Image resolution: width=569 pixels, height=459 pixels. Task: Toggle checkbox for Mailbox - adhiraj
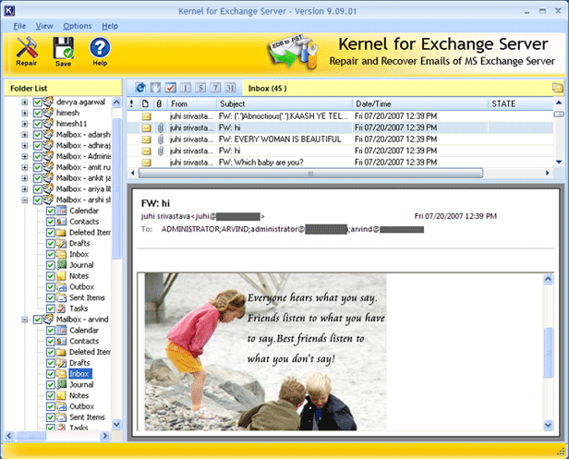click(37, 146)
